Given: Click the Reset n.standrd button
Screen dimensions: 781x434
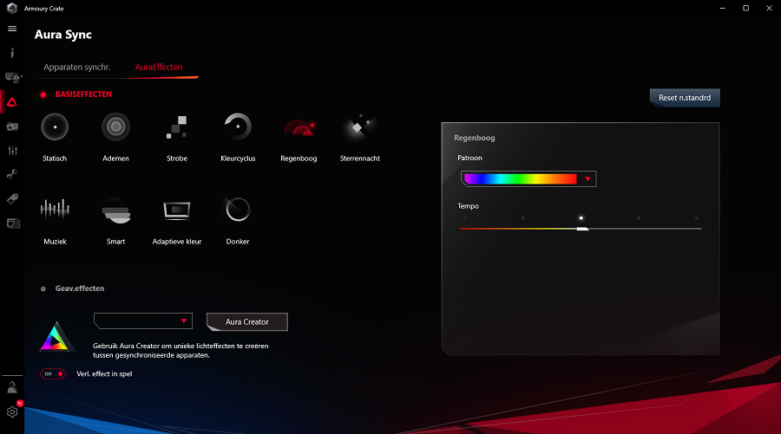Looking at the screenshot, I should coord(685,97).
